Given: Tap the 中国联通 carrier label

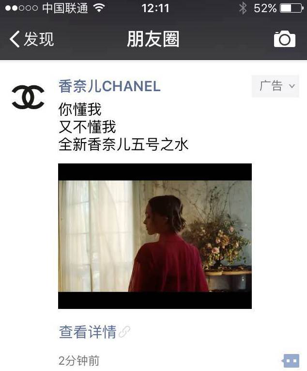Looking at the screenshot, I should (x=65, y=8).
